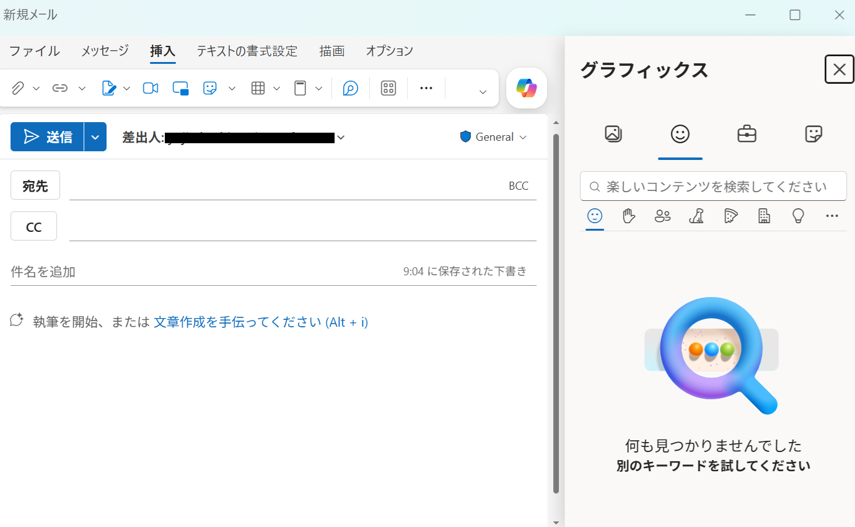855x527 pixels.
Task: Click the 9:04 に保存された下書き status text
Action: click(x=465, y=271)
